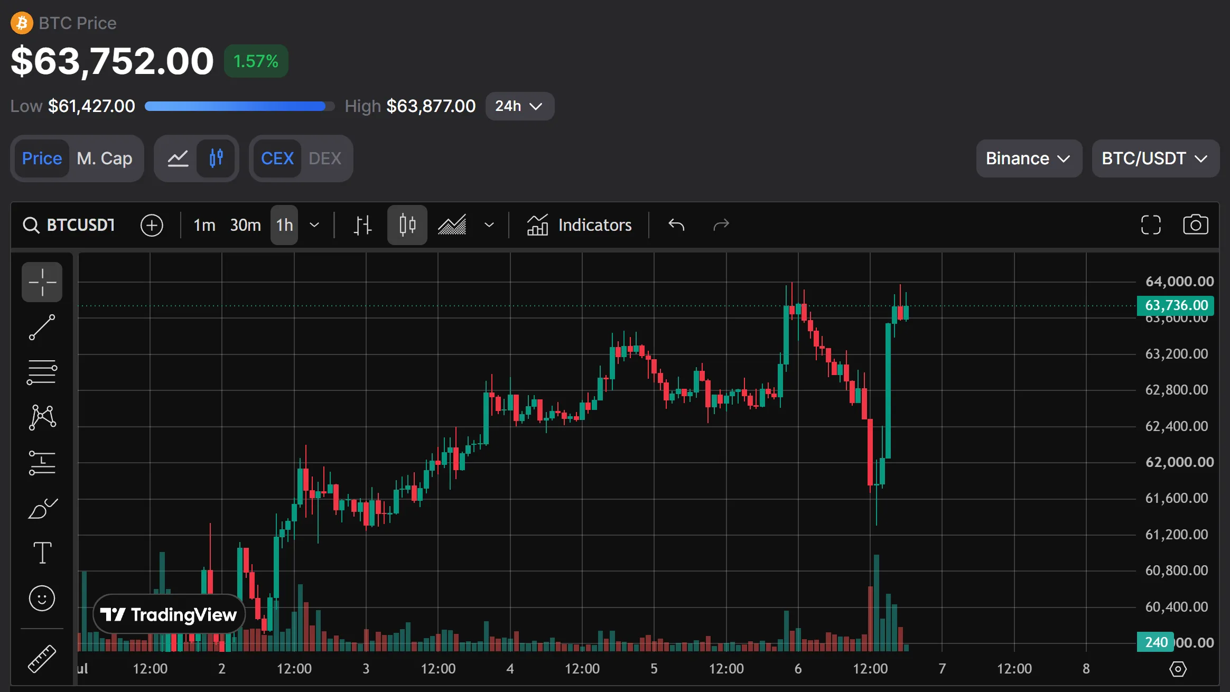1230x692 pixels.
Task: Set the interval to 1h
Action: 284,225
